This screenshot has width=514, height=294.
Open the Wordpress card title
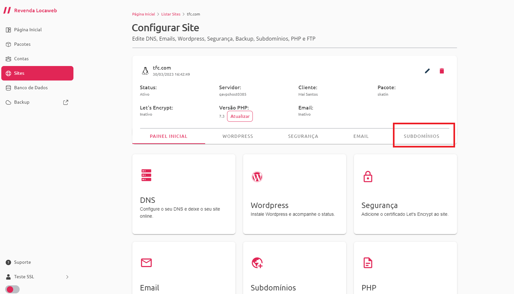[270, 205]
